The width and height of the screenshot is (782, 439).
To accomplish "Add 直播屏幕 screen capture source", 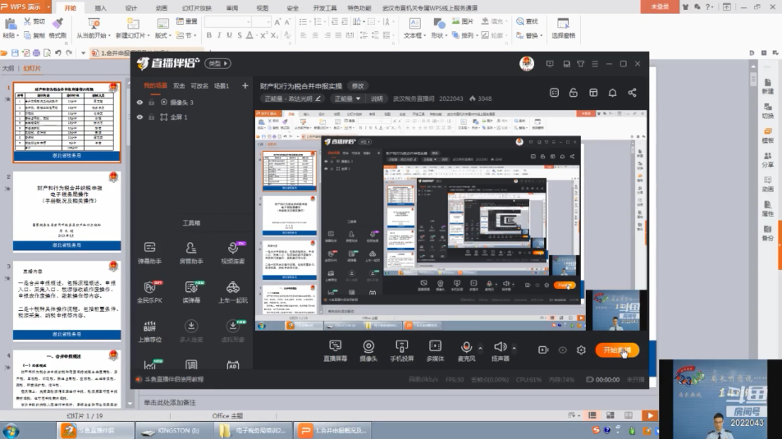I will (x=335, y=350).
